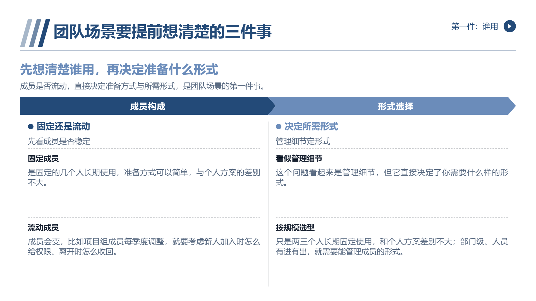Click the paragraph starting with 成员会变
Screen dimensions: 536x301
click(x=144, y=247)
